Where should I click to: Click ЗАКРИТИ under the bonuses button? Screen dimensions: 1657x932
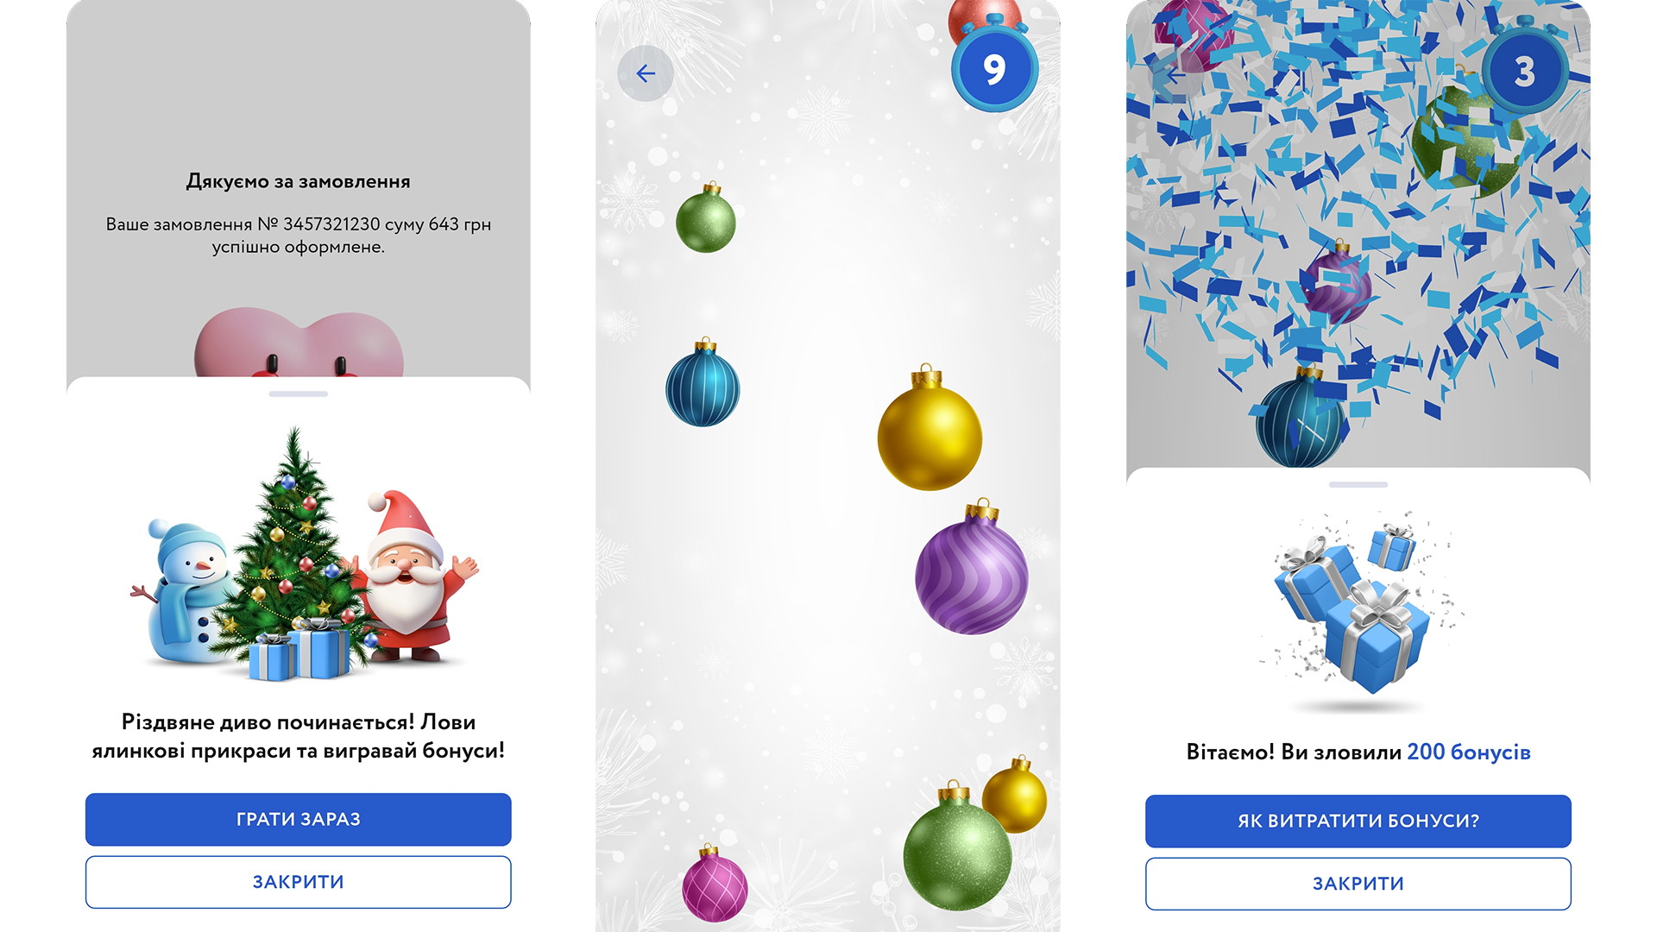(x=1358, y=884)
